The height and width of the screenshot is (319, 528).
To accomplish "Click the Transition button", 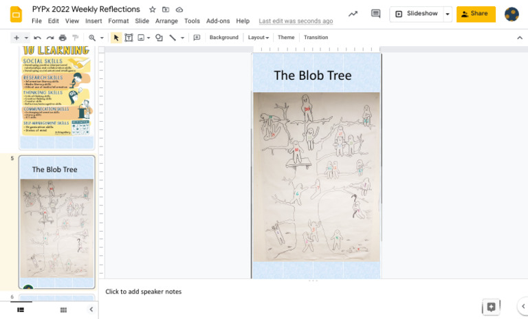I will click(316, 37).
